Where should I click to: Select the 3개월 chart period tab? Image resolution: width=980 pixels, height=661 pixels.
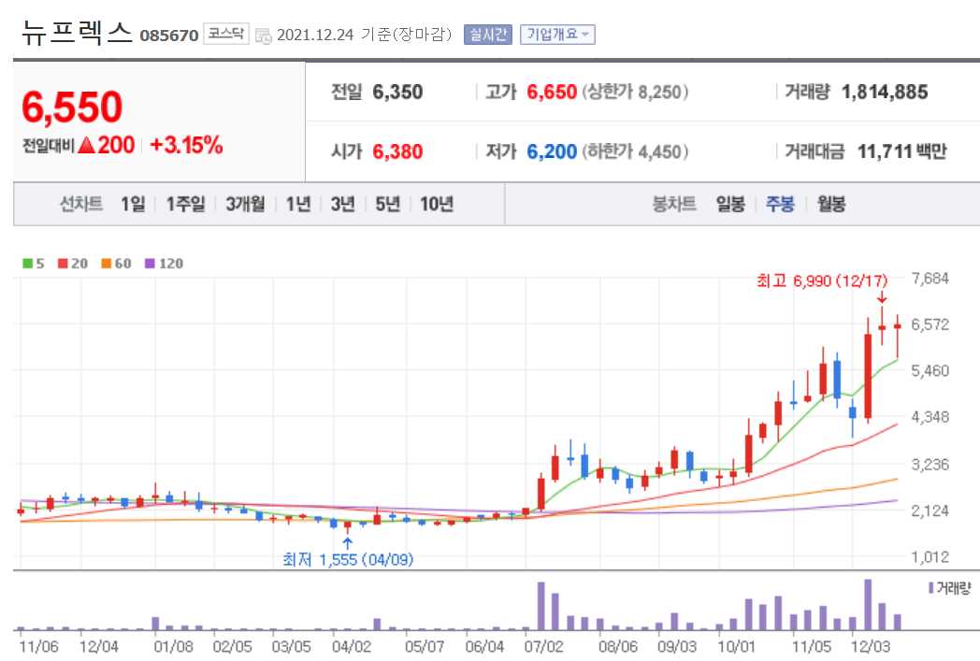pos(243,204)
